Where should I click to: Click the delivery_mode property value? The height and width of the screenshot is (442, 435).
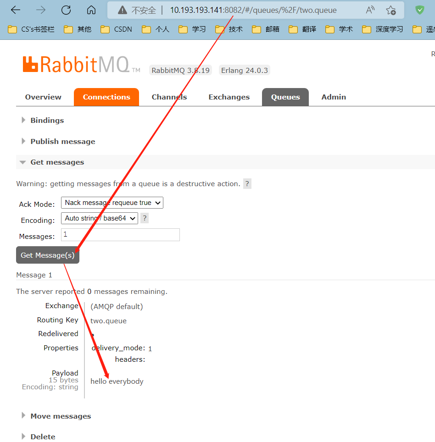[150, 349]
